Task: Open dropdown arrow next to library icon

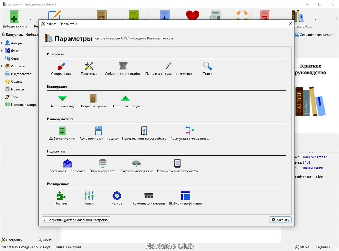Action: 315,19
